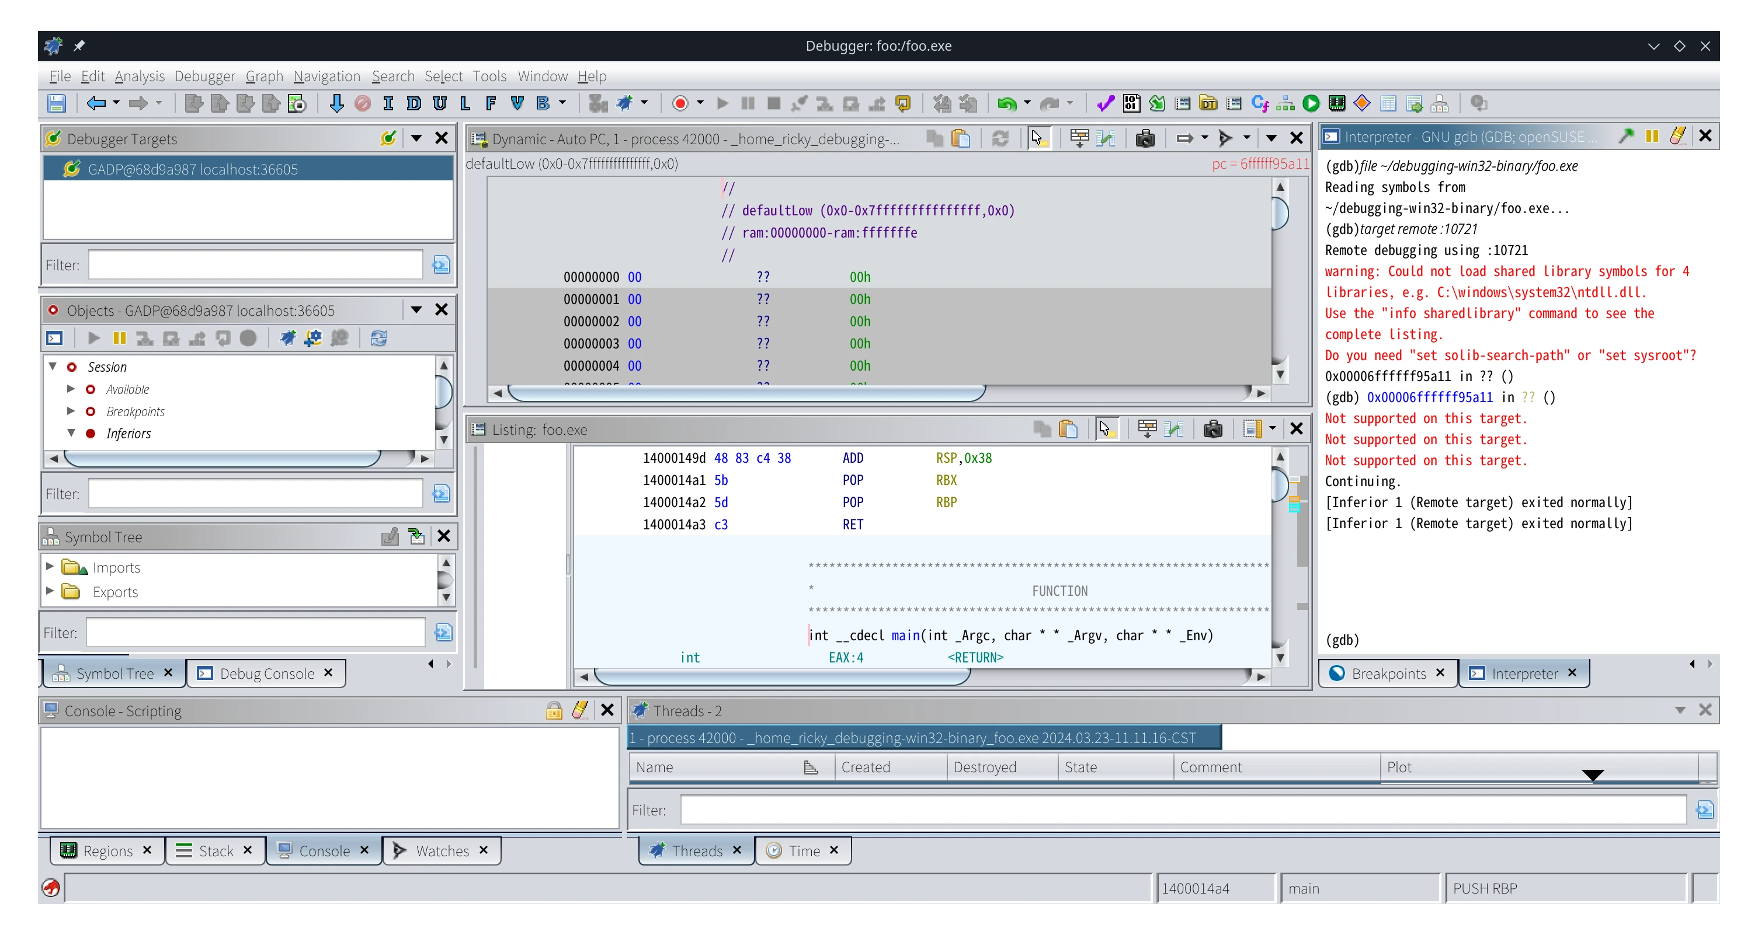
Task: Open the Debugger Targets panel dropdown arrow
Action: click(x=416, y=138)
